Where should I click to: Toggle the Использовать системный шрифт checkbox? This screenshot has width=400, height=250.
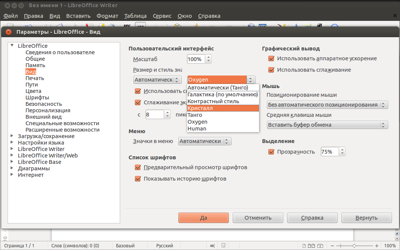click(138, 91)
